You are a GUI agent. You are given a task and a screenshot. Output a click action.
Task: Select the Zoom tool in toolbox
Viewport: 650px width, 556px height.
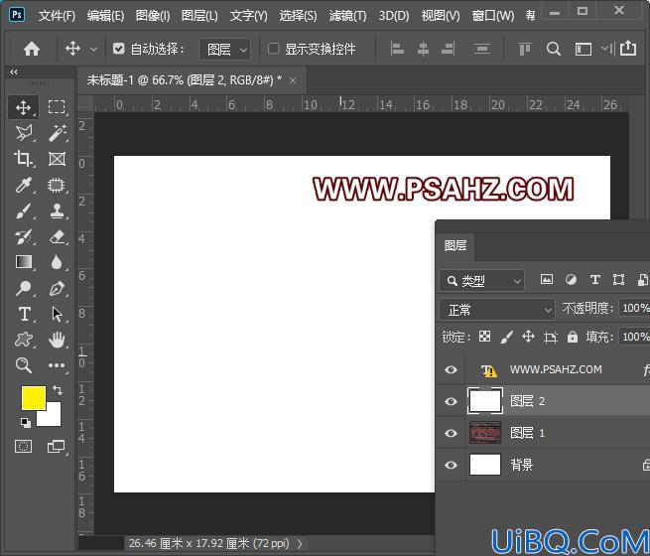pos(23,365)
